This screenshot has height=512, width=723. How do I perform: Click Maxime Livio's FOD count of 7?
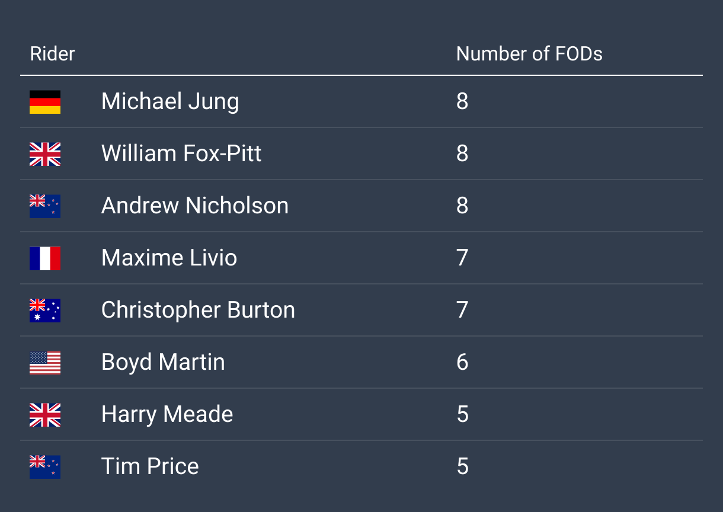[462, 258]
